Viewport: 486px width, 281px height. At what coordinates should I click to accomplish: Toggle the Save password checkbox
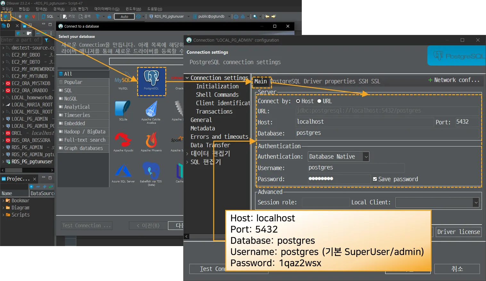375,179
